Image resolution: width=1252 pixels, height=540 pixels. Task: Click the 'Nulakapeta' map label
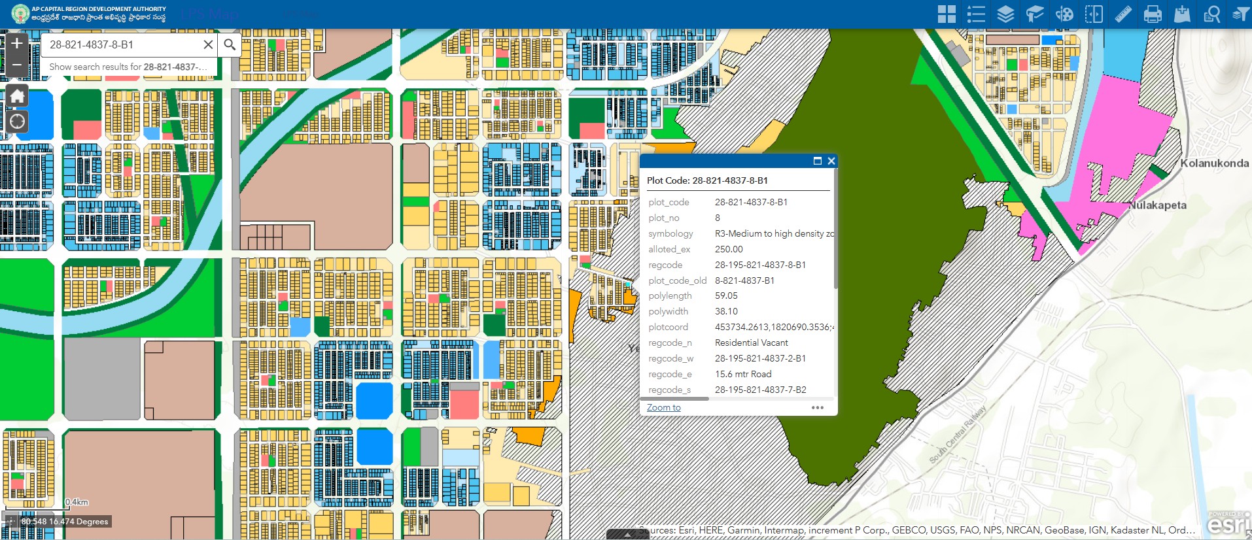pos(1157,205)
